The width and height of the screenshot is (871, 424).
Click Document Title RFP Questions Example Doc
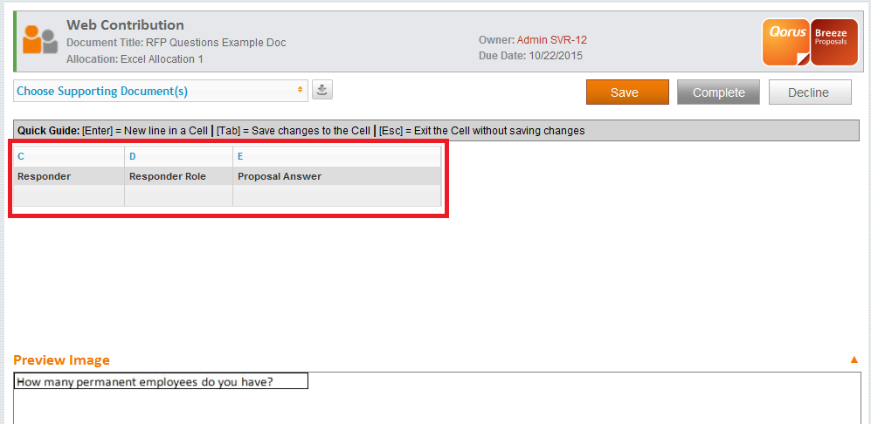(x=176, y=43)
